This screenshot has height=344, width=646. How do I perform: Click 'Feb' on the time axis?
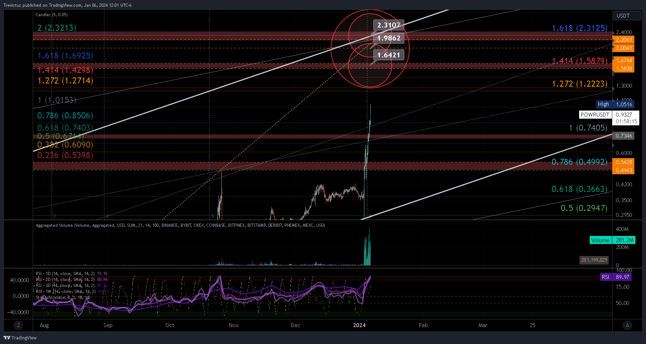(423, 325)
